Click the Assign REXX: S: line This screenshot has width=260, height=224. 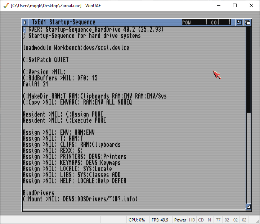point(53,151)
